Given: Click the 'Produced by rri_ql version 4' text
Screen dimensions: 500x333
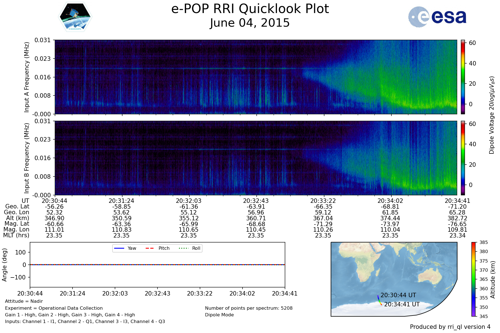Looking at the screenshot, I should pos(450,327).
